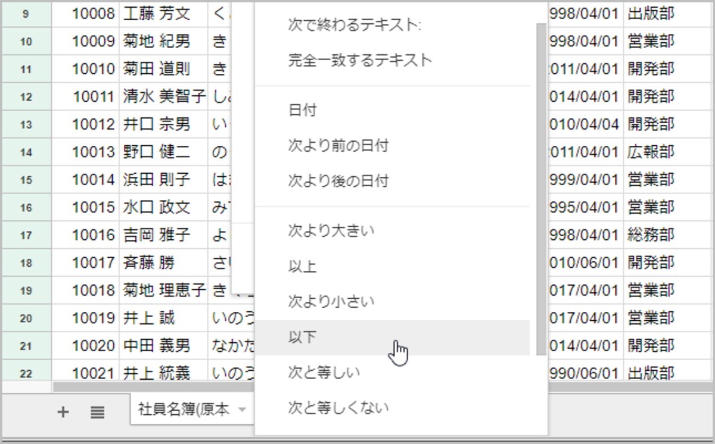Select row header 22
The height and width of the screenshot is (444, 715).
(x=26, y=371)
